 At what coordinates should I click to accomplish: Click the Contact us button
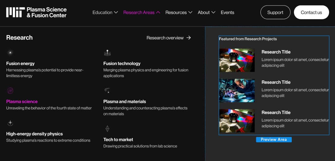pyautogui.click(x=311, y=12)
